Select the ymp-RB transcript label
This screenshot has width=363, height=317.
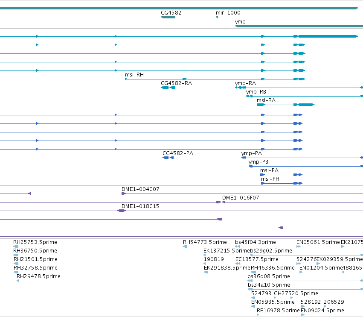[256, 92]
